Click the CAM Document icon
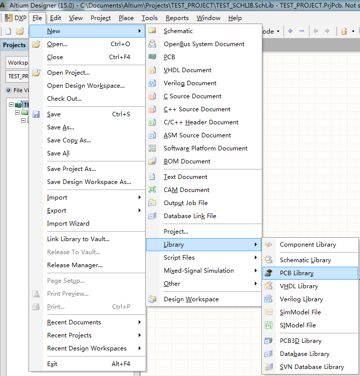The width and height of the screenshot is (360, 376). coord(153,190)
